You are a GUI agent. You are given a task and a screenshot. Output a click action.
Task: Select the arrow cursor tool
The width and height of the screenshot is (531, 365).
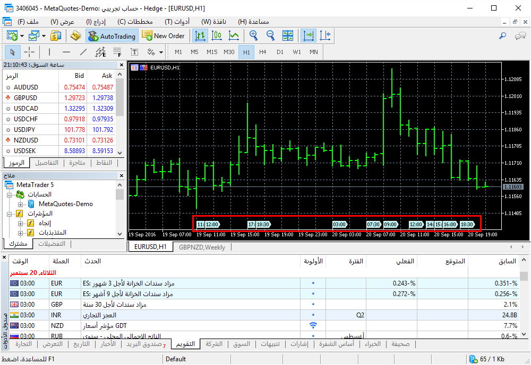[13, 52]
